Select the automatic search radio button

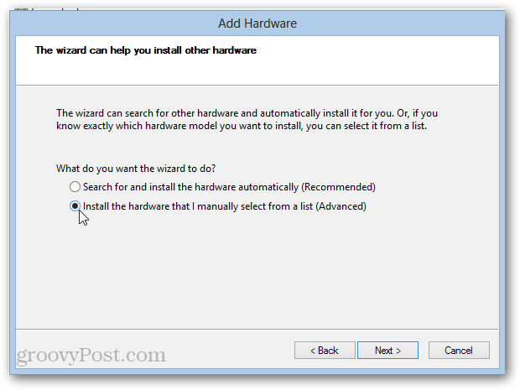click(75, 187)
